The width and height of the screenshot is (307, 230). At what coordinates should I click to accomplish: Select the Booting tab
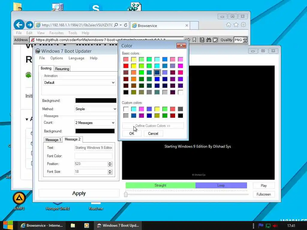point(46,68)
